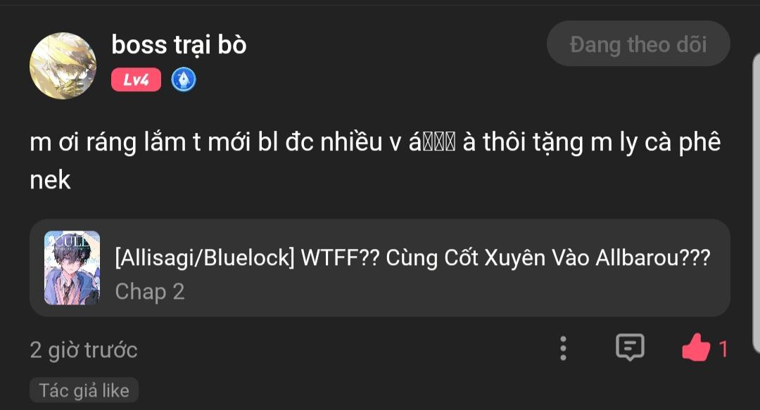760x410 pixels.
Task: Toggle the Đang theo dõi follow button
Action: pyautogui.click(x=638, y=44)
